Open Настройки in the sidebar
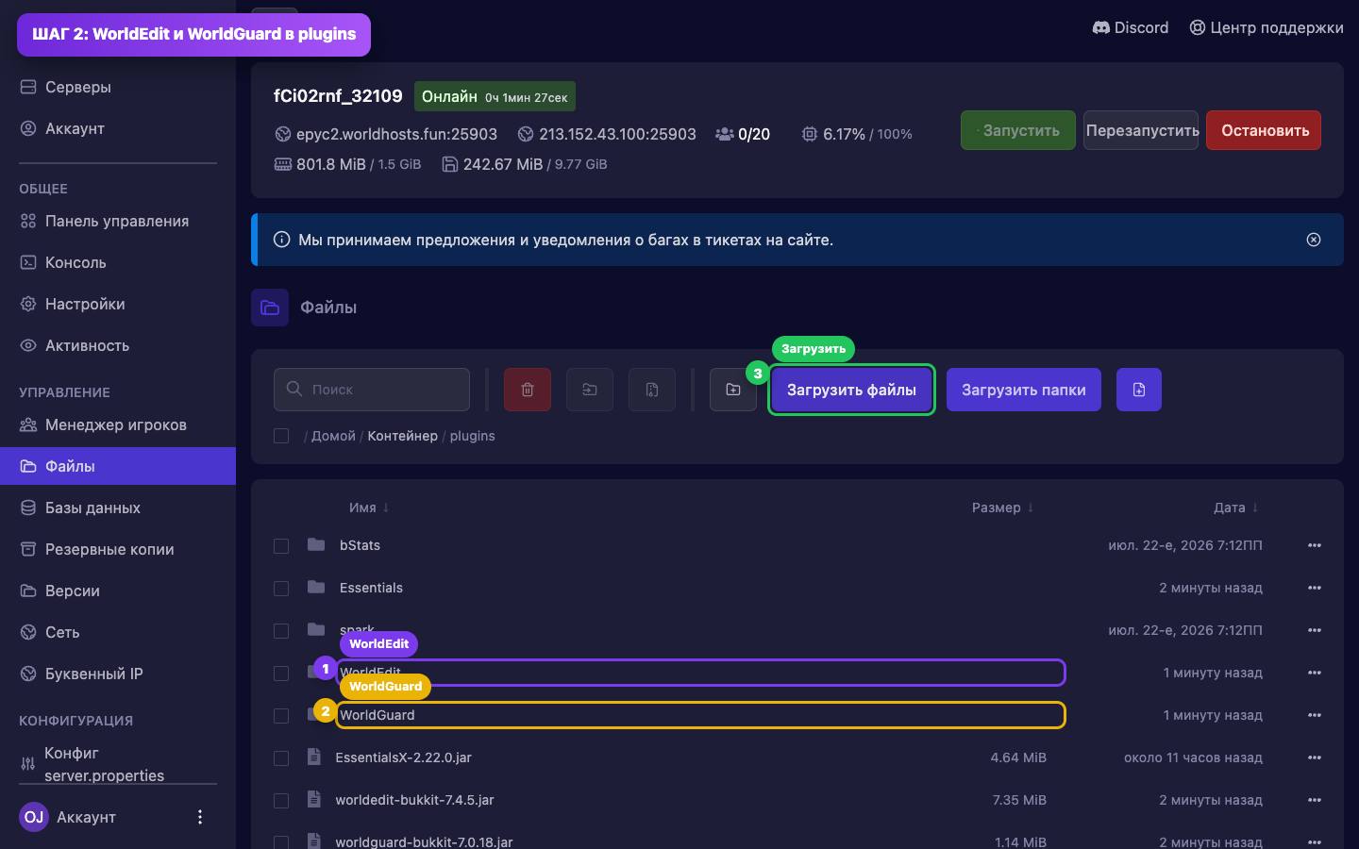Screen dimensions: 1359x849 [x=118, y=304]
